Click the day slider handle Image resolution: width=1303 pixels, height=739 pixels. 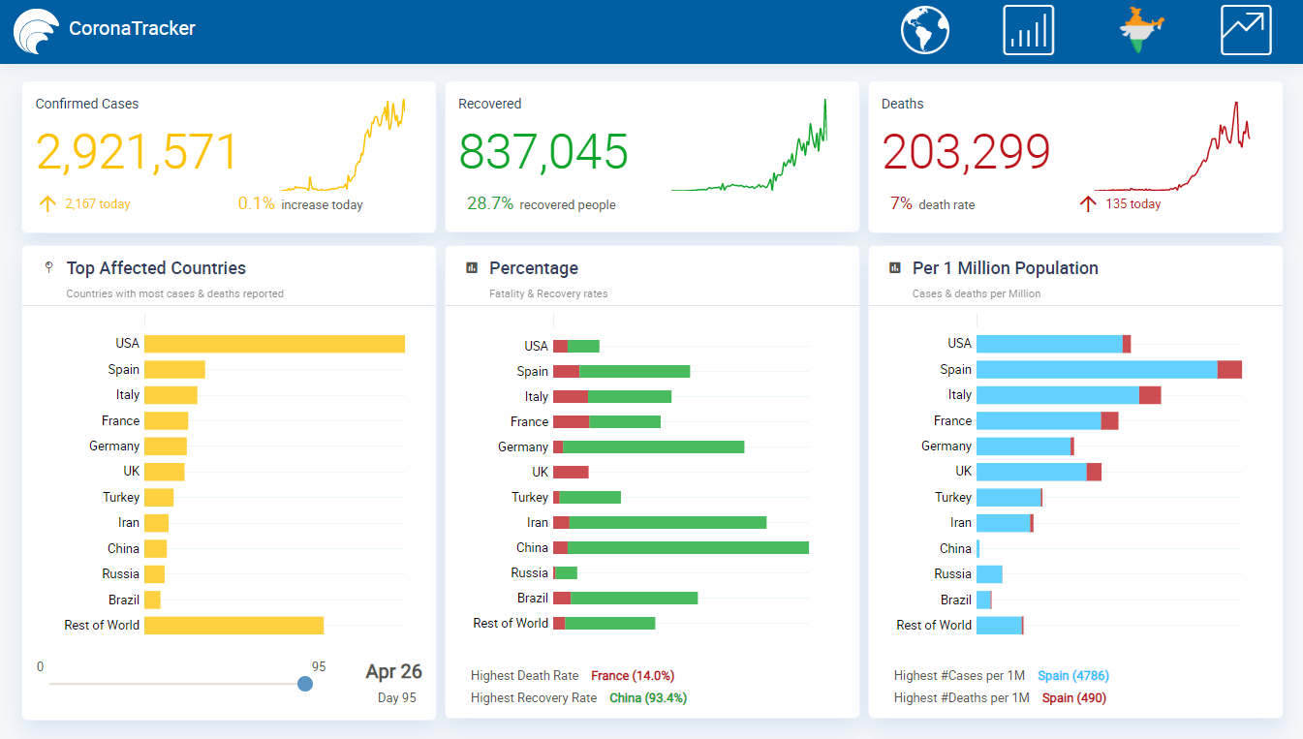pyautogui.click(x=305, y=684)
